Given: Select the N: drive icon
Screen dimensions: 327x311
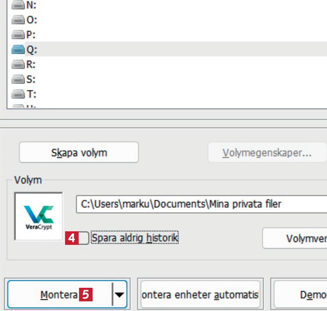Looking at the screenshot, I should tap(18, 5).
